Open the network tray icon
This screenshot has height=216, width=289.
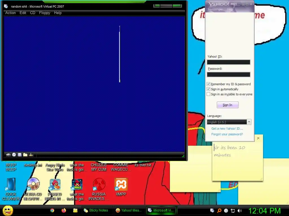(x=233, y=211)
